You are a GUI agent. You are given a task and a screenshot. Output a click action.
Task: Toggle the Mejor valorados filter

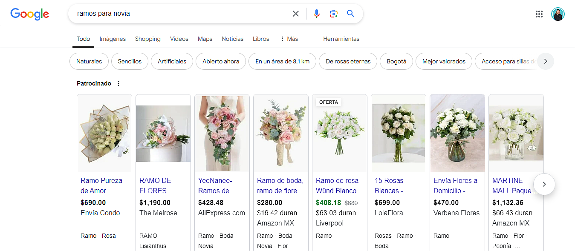pos(444,61)
